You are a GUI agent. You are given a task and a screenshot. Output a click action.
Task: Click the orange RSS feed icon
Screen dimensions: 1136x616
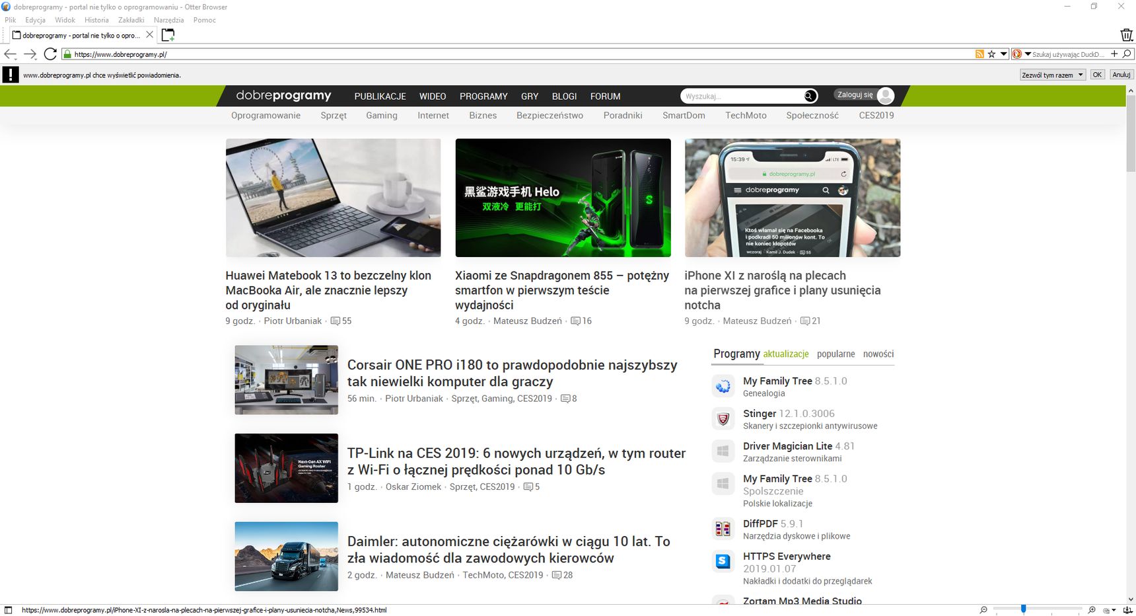[979, 54]
